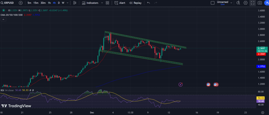
Task: Select the 30m interval
Action: [x=43, y=3]
